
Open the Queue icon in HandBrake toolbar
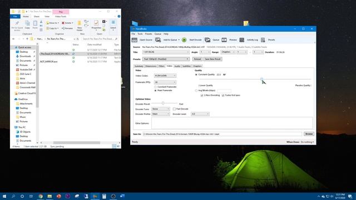pos(207,40)
